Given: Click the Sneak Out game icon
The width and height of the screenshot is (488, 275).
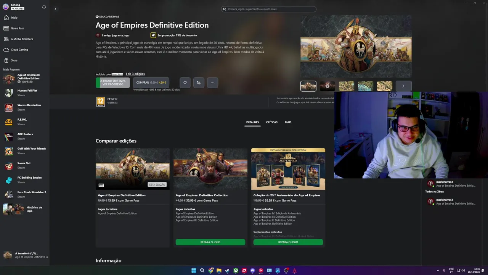Looking at the screenshot, I should pyautogui.click(x=9, y=165).
